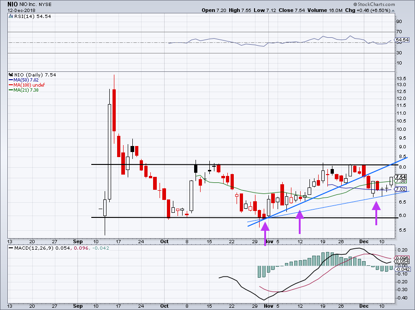The height and width of the screenshot is (310, 415).
Task: Click the -0.40 MACD axis label
Action: (x=402, y=298)
